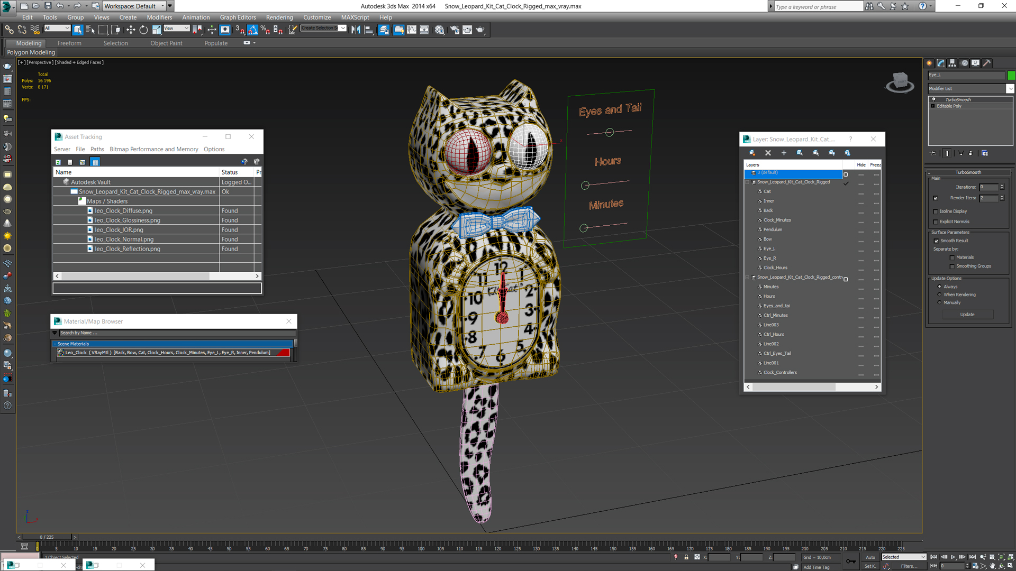This screenshot has width=1016, height=571.
Task: Enable the Isoline Display checkbox
Action: 936,211
